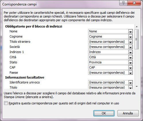The width and height of the screenshot is (143, 121).
Task: Open the help question mark icon
Action: pyautogui.click(x=123, y=3)
